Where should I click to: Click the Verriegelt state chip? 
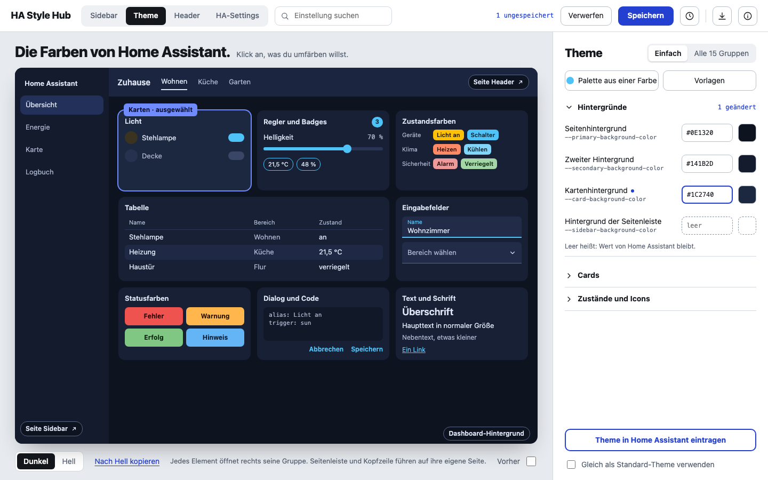tap(479, 164)
